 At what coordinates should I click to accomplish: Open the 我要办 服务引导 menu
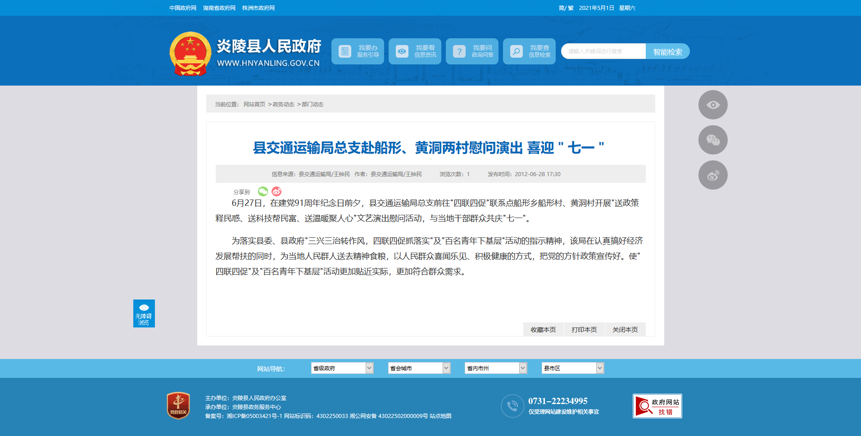[x=358, y=51]
